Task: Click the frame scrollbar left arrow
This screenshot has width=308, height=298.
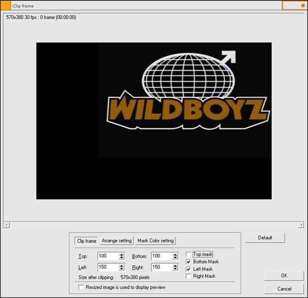Action: (x=6, y=224)
